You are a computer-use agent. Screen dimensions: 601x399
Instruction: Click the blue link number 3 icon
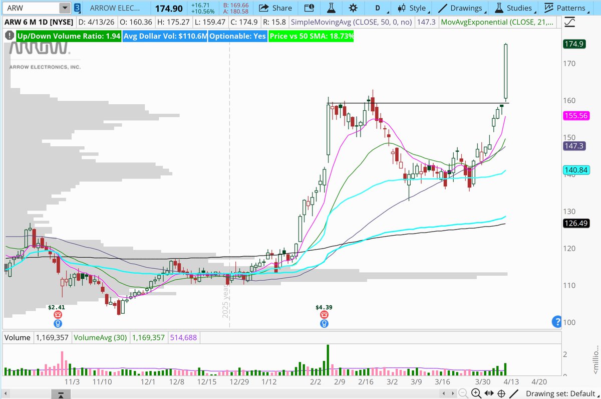tap(77, 8)
